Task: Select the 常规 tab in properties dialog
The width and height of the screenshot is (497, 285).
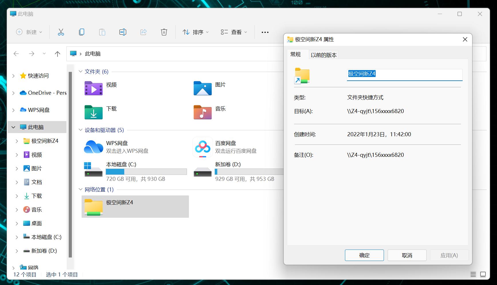Action: coord(296,54)
